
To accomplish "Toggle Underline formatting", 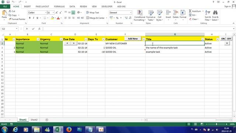I will tap(37, 18).
